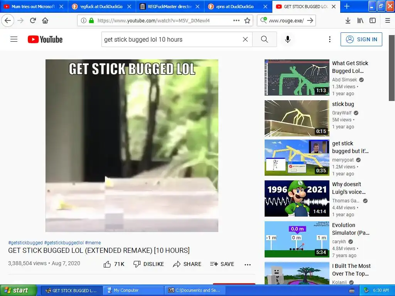Viewport: 395px width, 296px height.
Task: Open the Firefox hamburger menu
Action: pyautogui.click(x=387, y=20)
